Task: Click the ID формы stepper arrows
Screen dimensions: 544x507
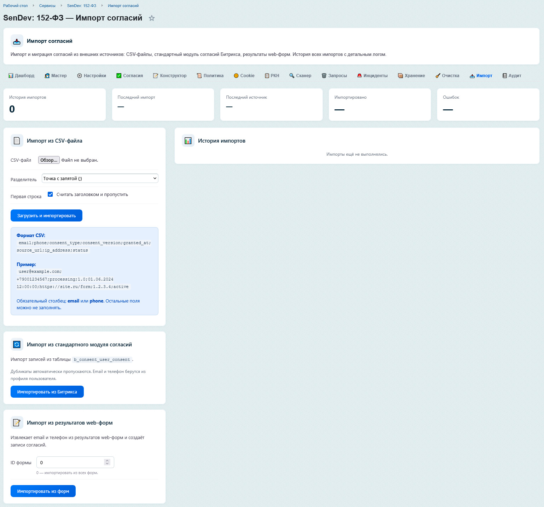Action: pyautogui.click(x=107, y=462)
